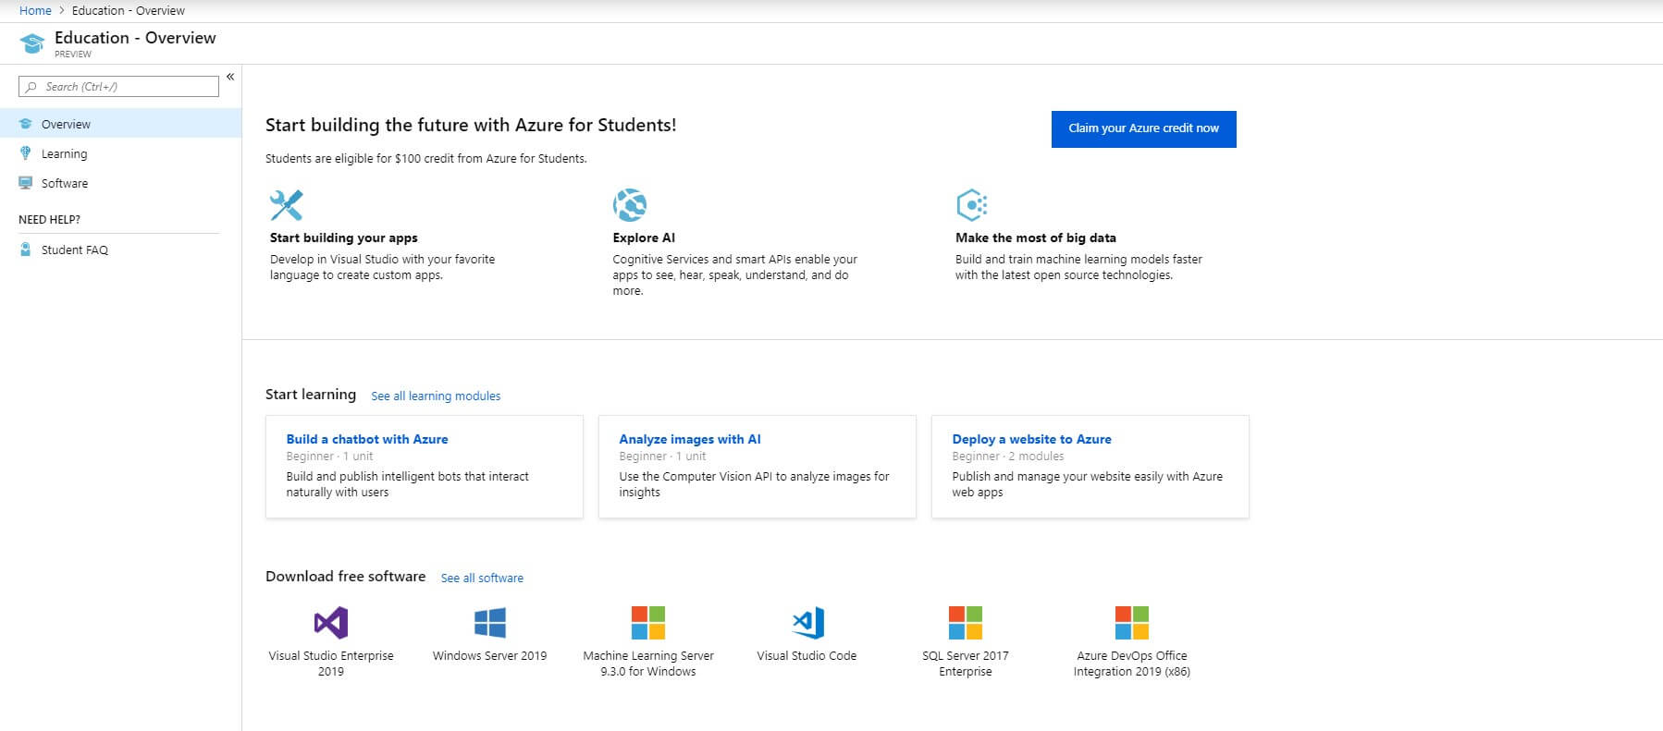1663x731 pixels.
Task: Open See all software link
Action: (x=482, y=578)
